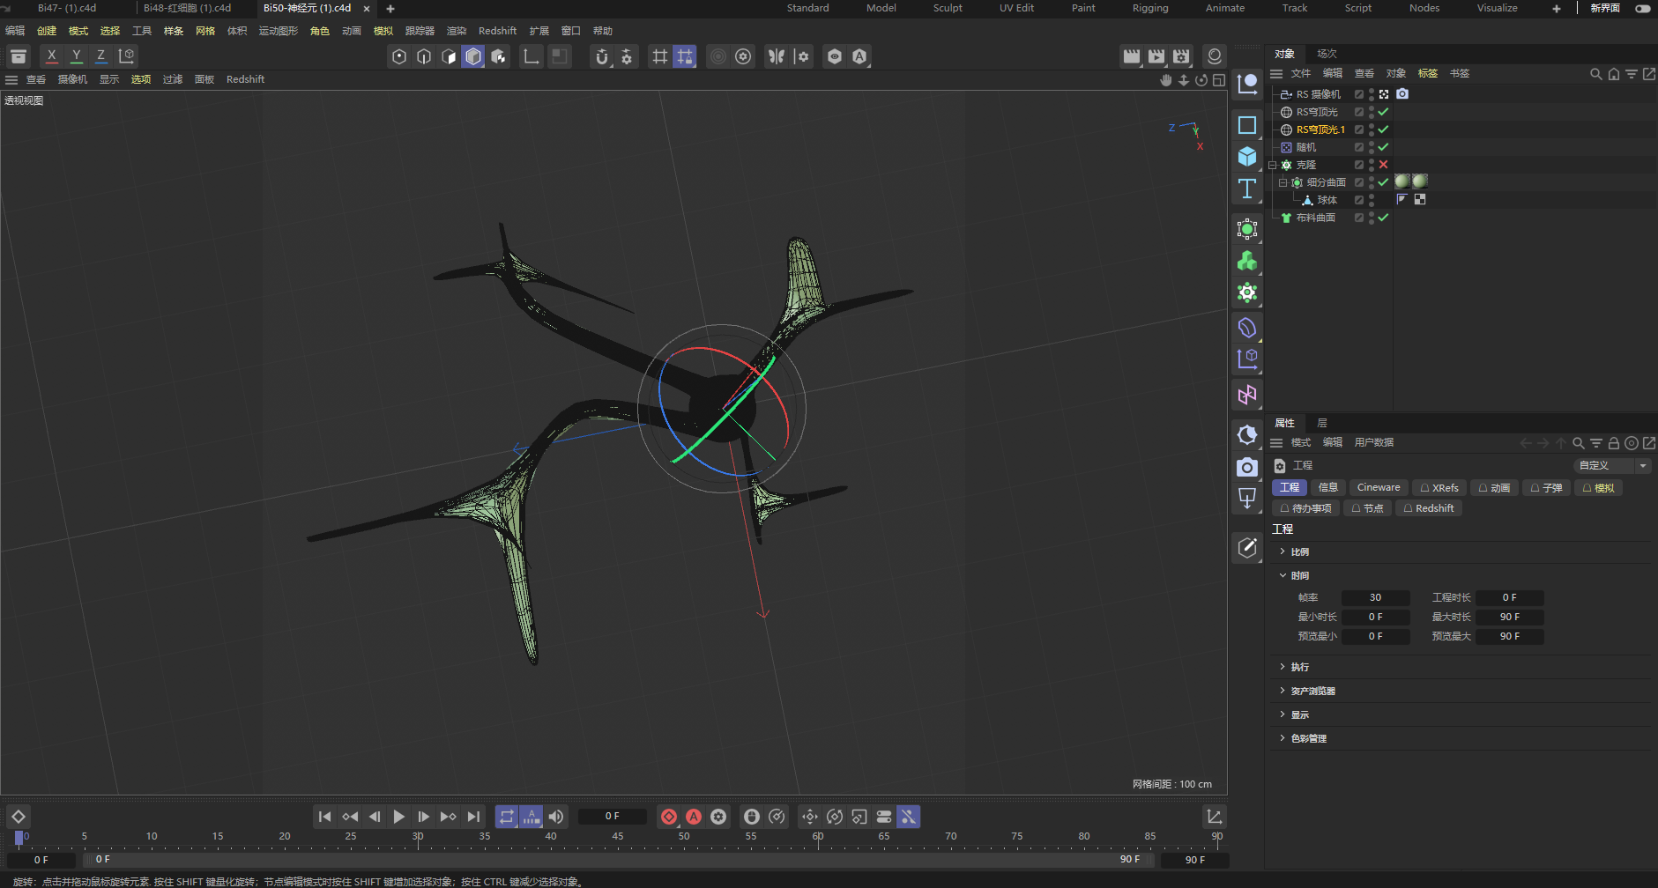Screen dimensions: 1658x888
Task: Switch to the 层 tab
Action: [x=1322, y=423]
